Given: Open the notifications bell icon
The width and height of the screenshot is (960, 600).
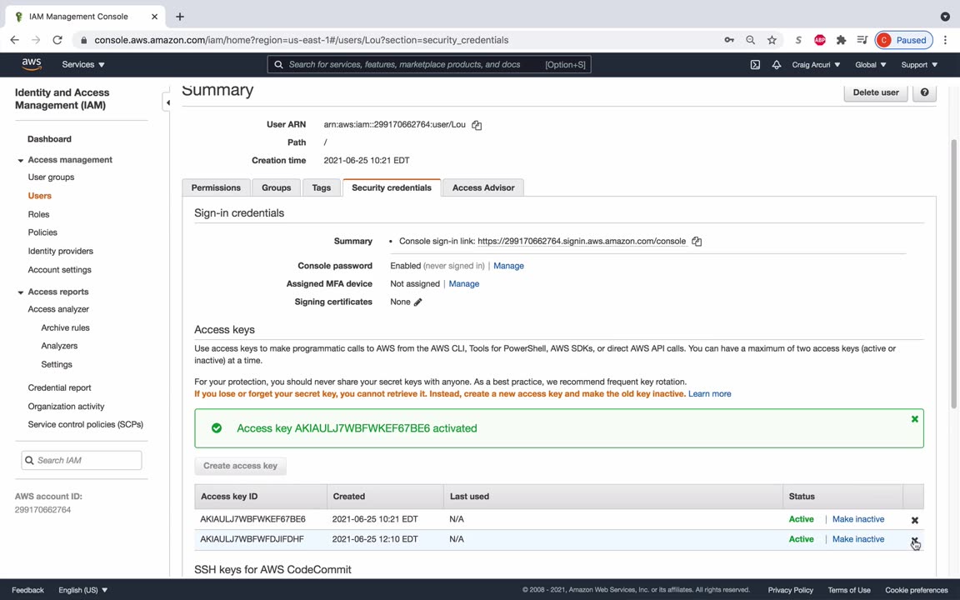Looking at the screenshot, I should pos(777,64).
